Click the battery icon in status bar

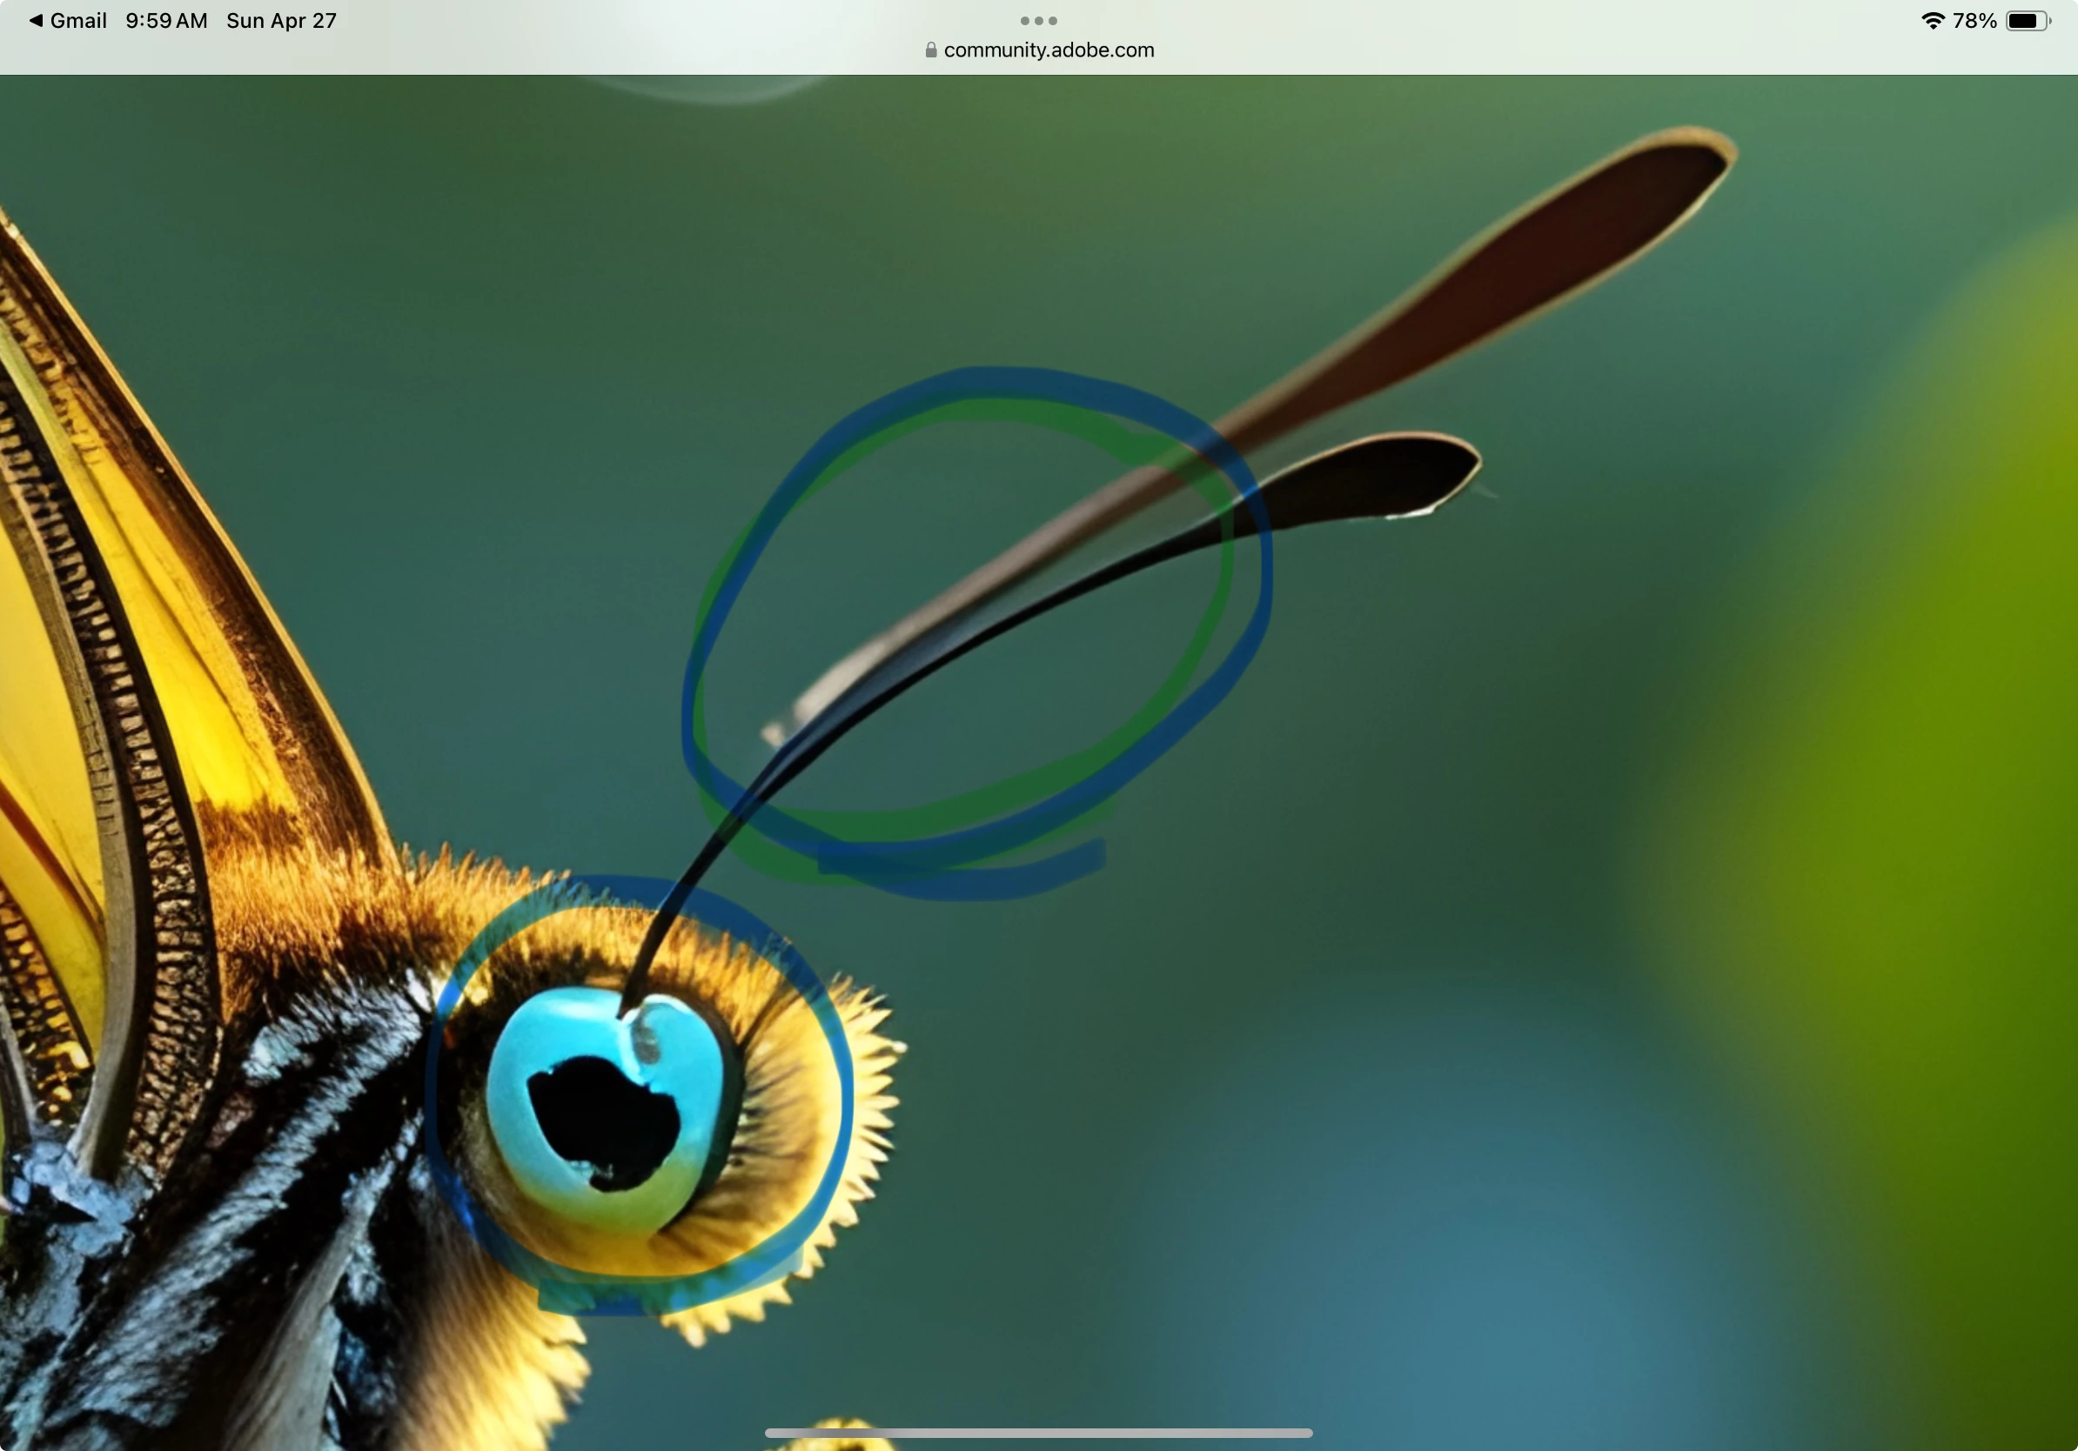click(2028, 20)
